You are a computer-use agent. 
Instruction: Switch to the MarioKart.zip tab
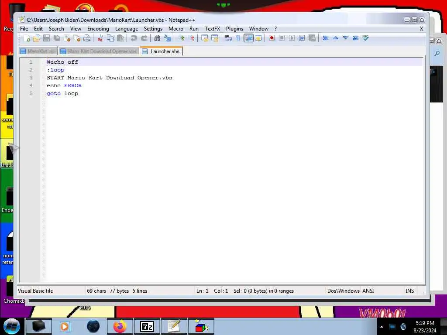point(38,51)
